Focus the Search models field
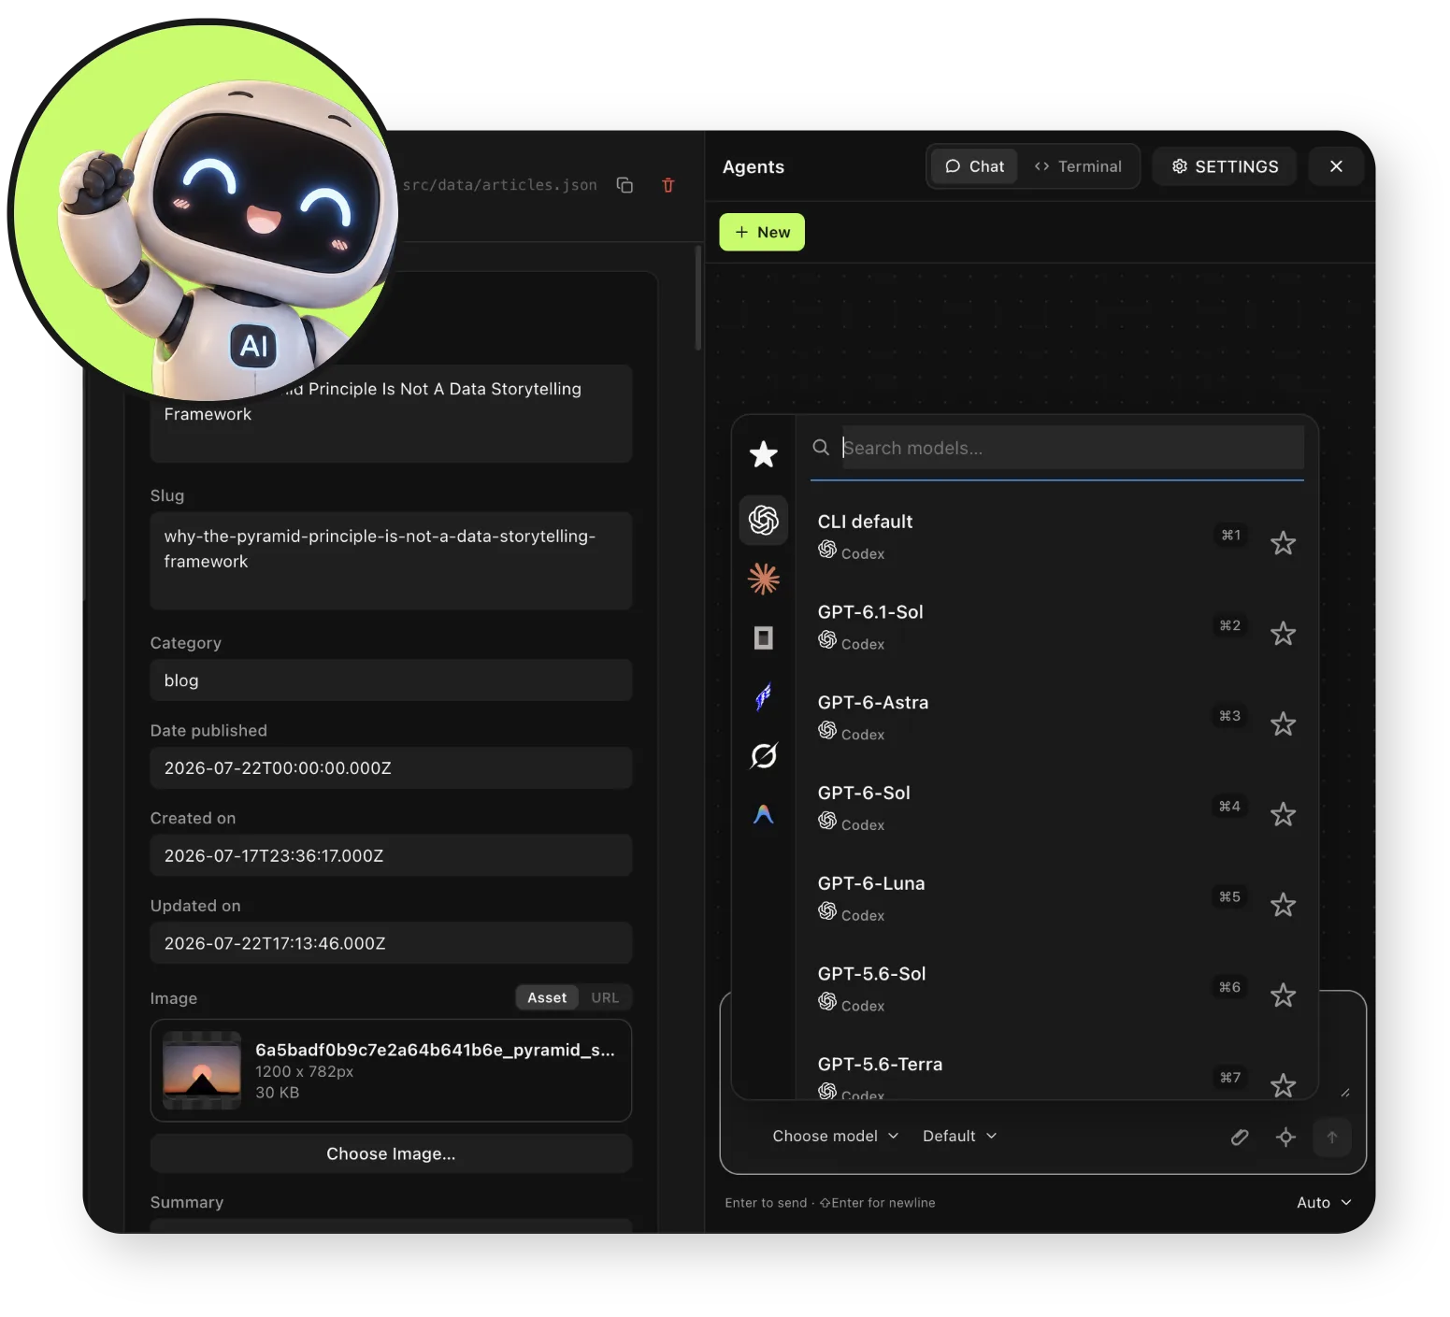Viewport: 1450px width, 1317px height. pos(1072,448)
